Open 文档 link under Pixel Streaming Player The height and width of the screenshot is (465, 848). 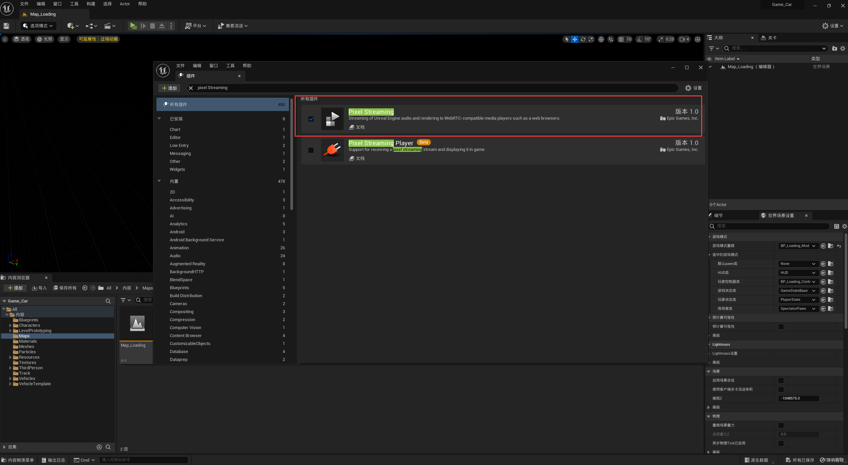(x=357, y=159)
